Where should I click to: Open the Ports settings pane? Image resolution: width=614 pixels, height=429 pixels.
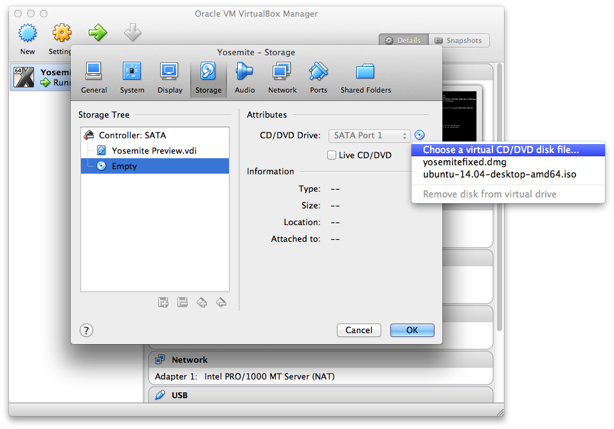(318, 78)
